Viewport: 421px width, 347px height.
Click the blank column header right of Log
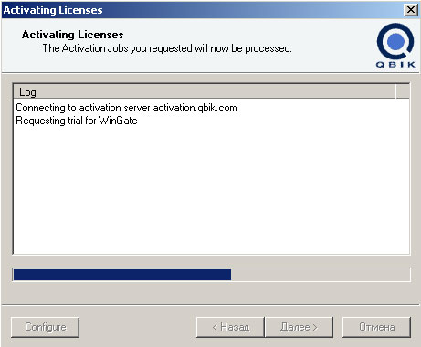click(403, 91)
